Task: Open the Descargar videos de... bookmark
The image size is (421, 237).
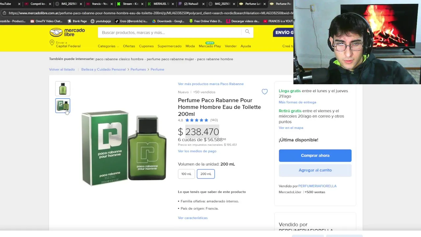Action: click(243, 21)
